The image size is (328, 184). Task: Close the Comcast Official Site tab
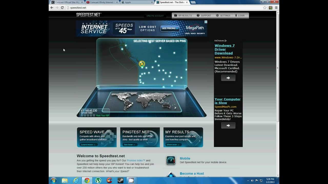pyautogui.click(x=82, y=2)
